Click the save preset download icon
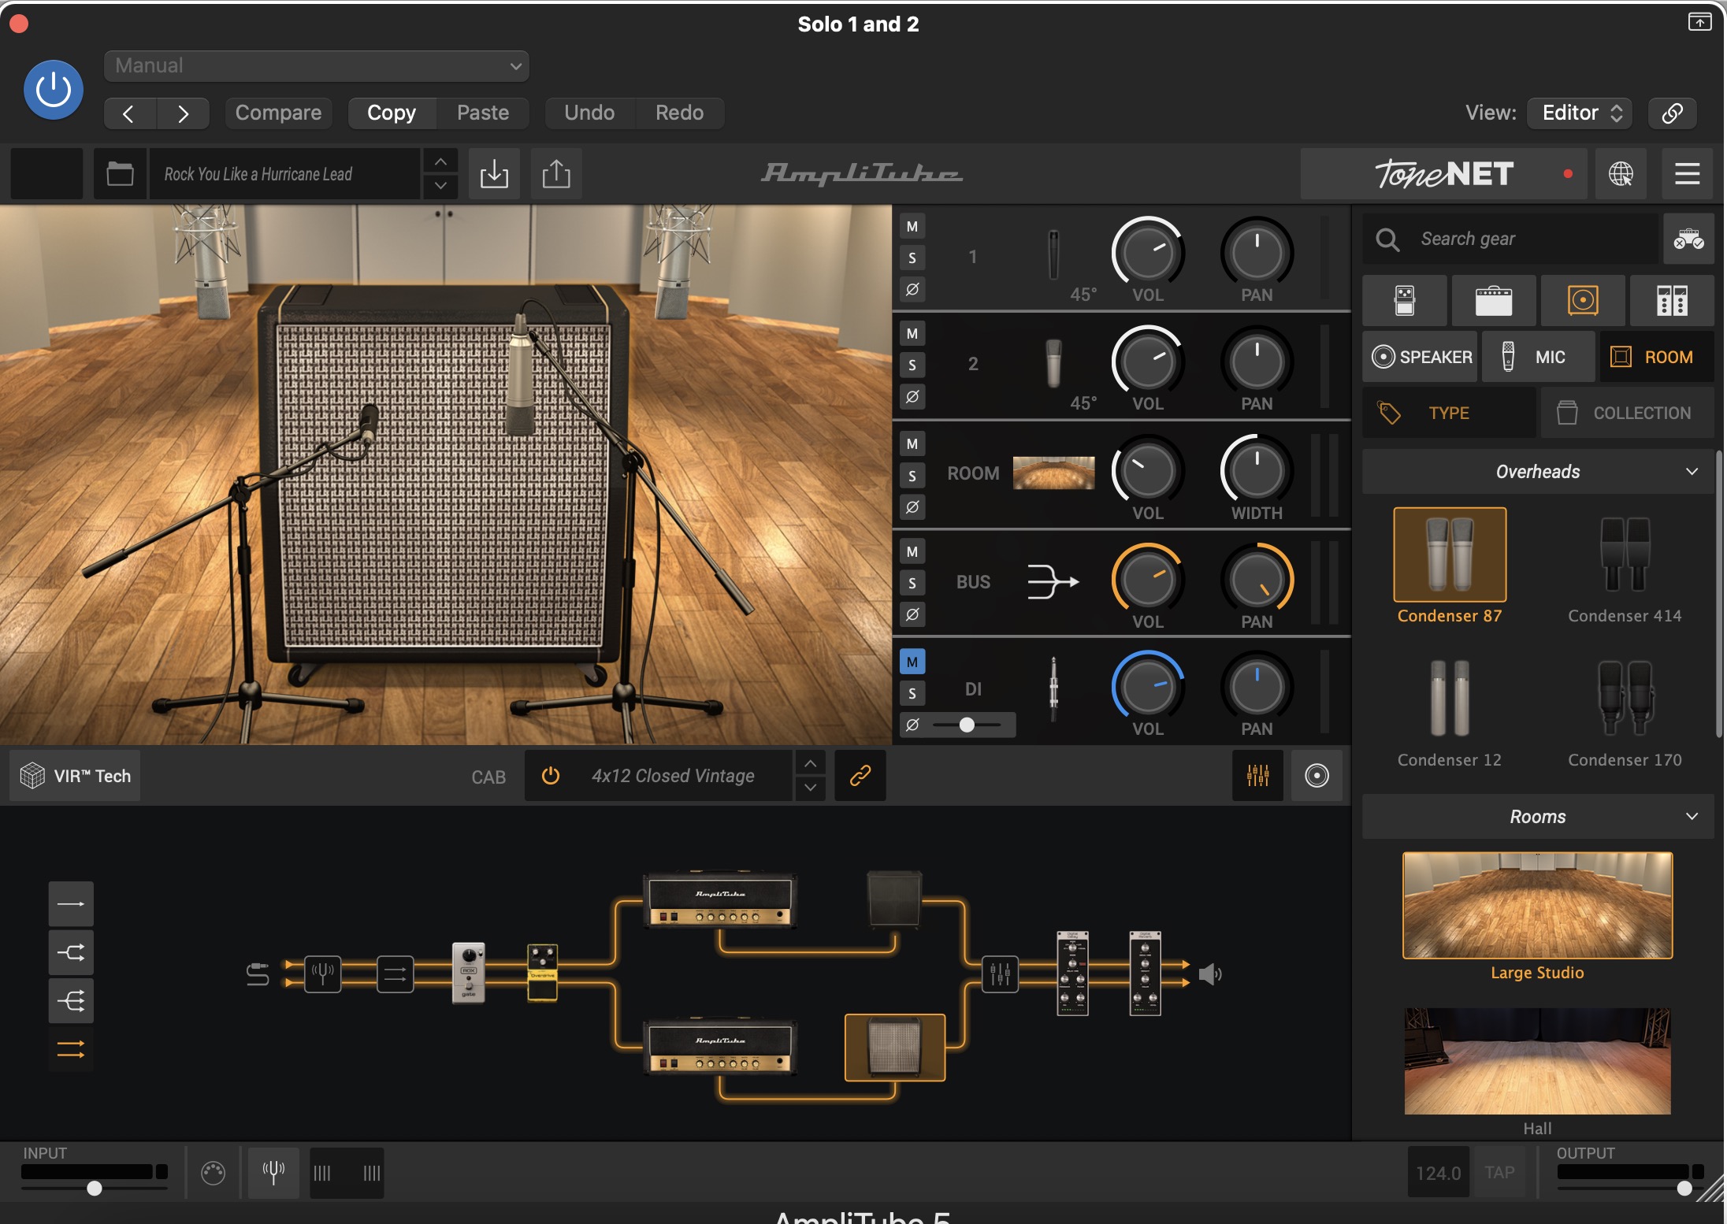Viewport: 1727px width, 1224px height. [x=494, y=174]
